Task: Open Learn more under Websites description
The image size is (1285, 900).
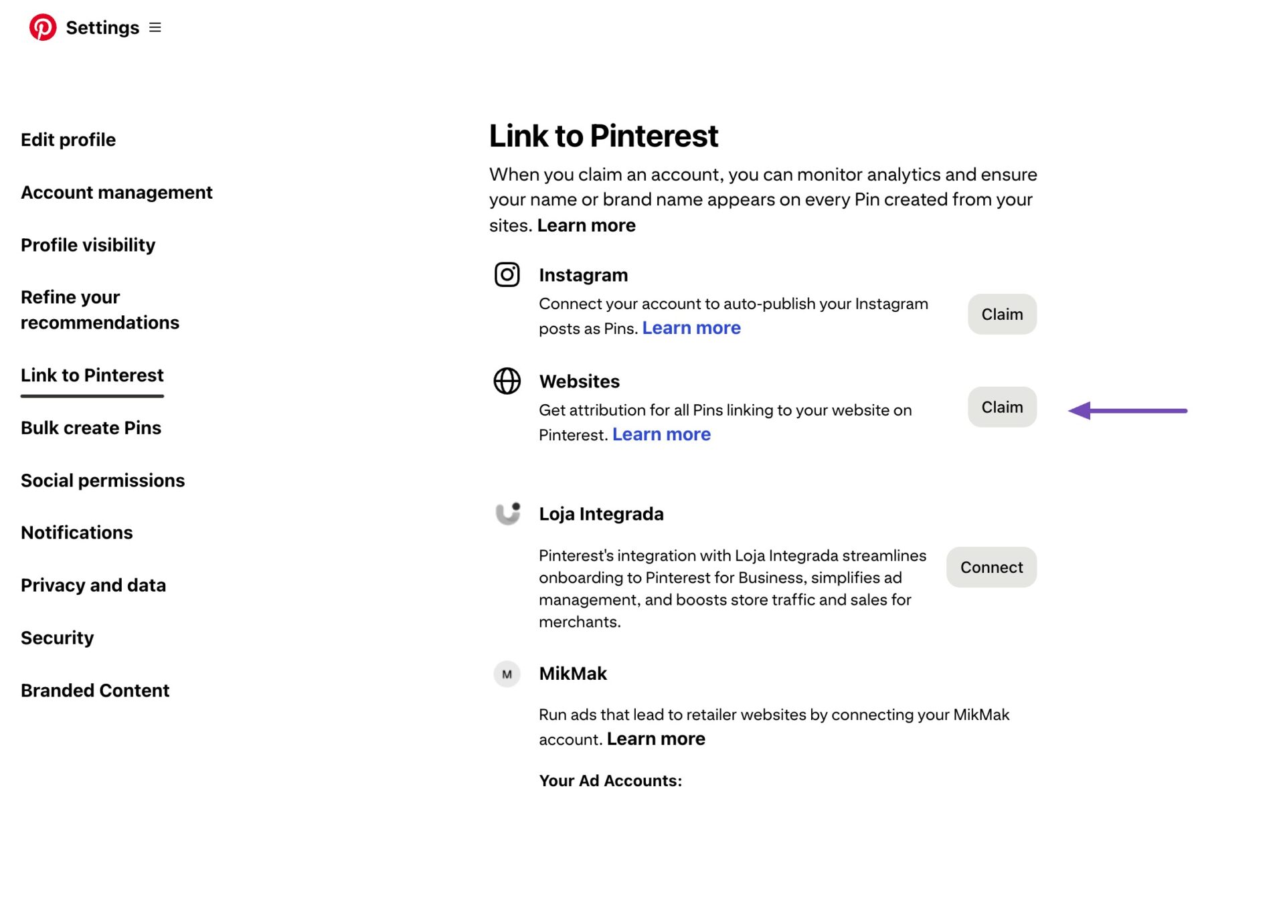Action: [661, 434]
